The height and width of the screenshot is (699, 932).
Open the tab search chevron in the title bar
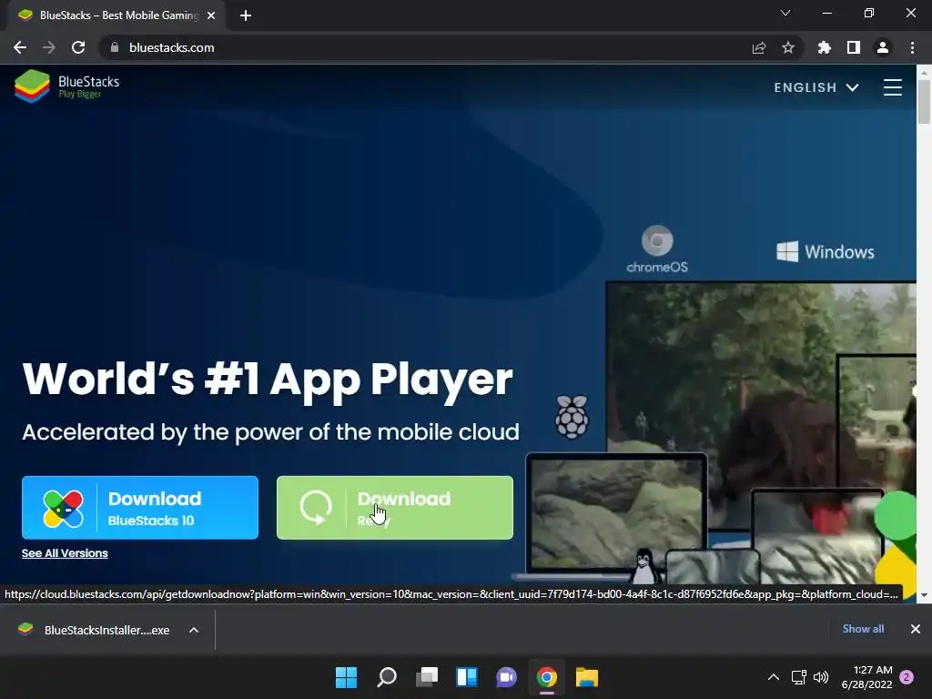pyautogui.click(x=785, y=13)
